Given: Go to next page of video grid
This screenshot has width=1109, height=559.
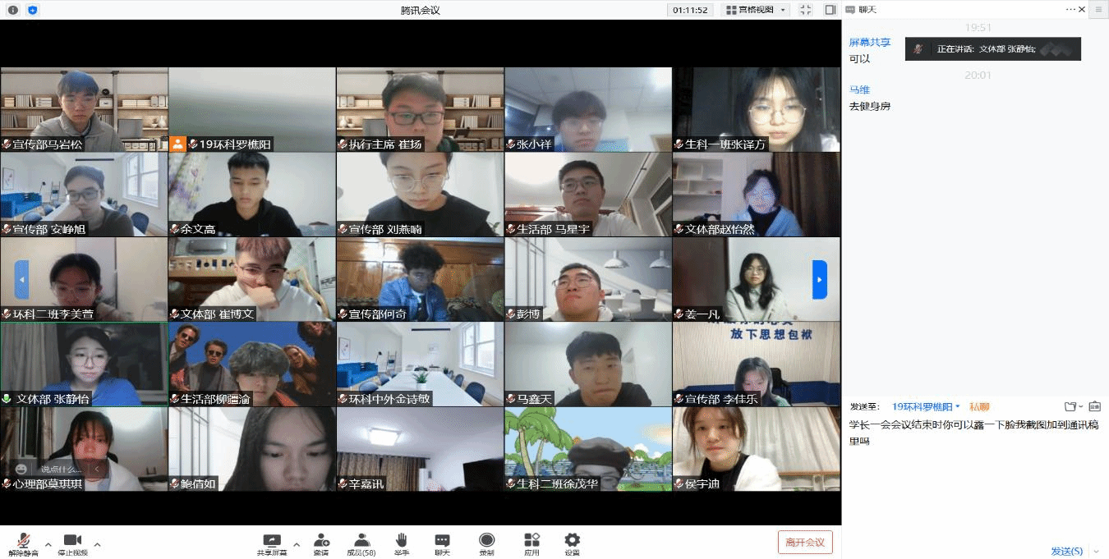Looking at the screenshot, I should coord(819,280).
